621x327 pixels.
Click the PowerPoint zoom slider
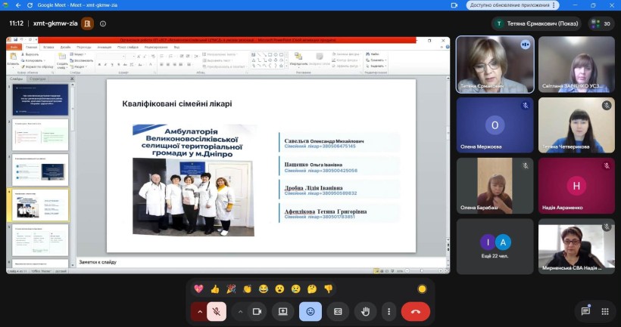click(x=423, y=271)
